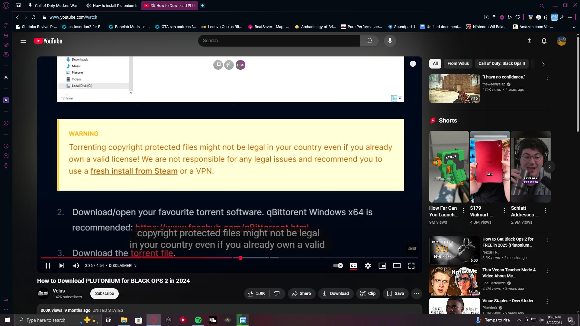Open video settings gear

coord(368,266)
